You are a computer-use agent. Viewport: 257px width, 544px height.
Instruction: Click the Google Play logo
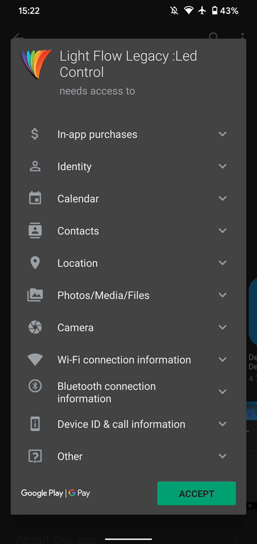(42, 493)
